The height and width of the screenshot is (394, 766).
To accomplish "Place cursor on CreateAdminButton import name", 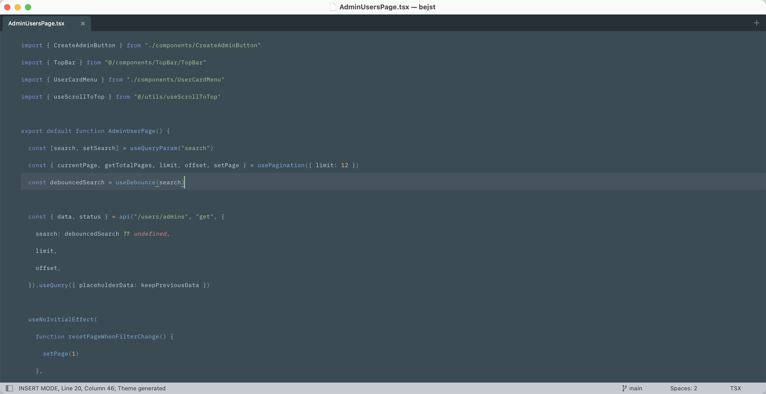I will (x=84, y=45).
